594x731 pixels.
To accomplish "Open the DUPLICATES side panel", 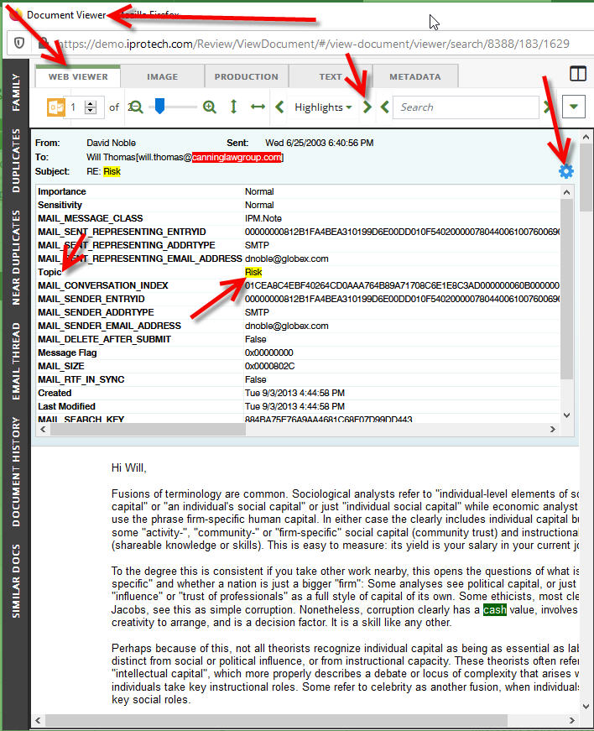I will click(x=16, y=161).
